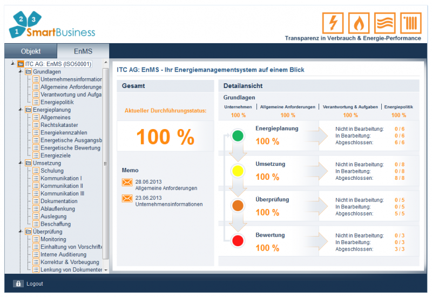Select Energetische Ausgangsb tree item

(x=71, y=140)
